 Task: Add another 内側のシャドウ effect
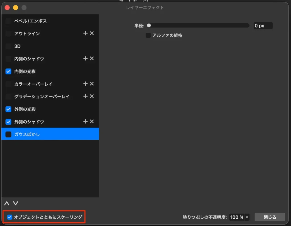(x=85, y=58)
